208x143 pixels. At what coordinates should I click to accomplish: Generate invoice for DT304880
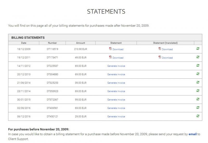pos(116,74)
